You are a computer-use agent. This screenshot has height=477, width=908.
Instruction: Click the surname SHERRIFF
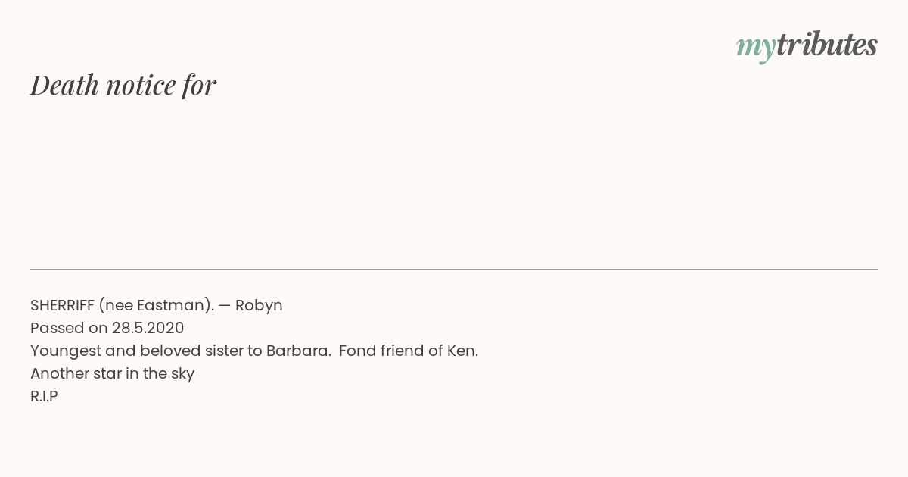(62, 305)
